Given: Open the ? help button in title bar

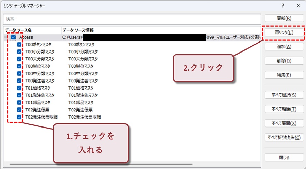Looking at the screenshot, I should [283, 6].
